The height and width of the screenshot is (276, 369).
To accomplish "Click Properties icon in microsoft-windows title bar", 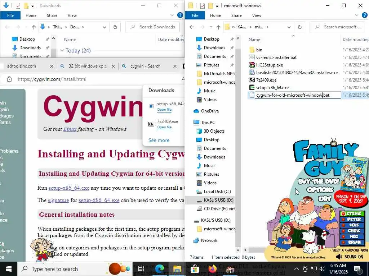I will click(203, 6).
